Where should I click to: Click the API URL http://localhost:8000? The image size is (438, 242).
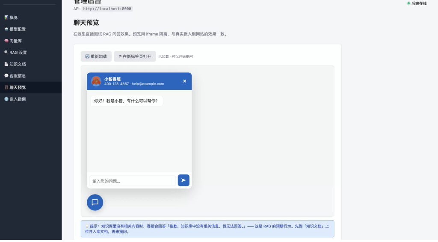click(107, 9)
